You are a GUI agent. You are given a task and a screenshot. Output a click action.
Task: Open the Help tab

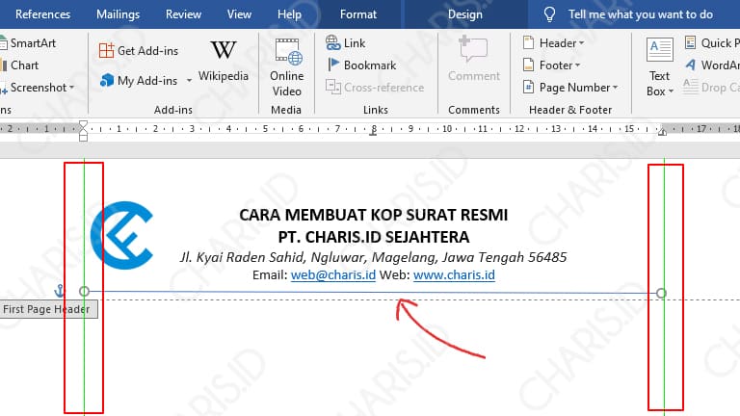pos(289,14)
